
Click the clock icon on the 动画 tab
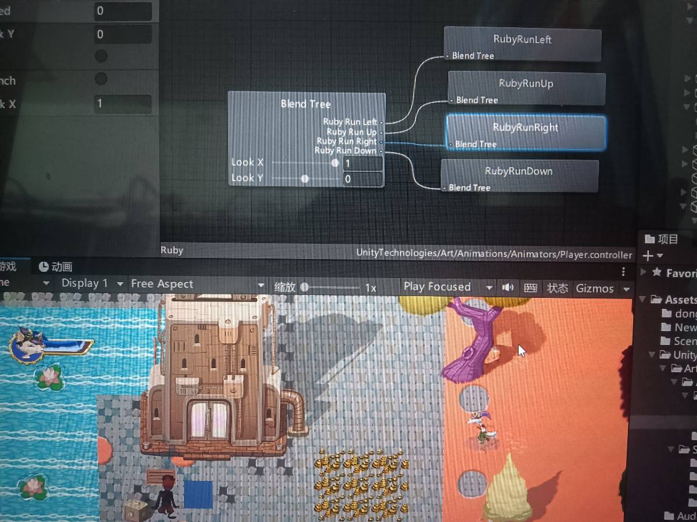pos(44,267)
